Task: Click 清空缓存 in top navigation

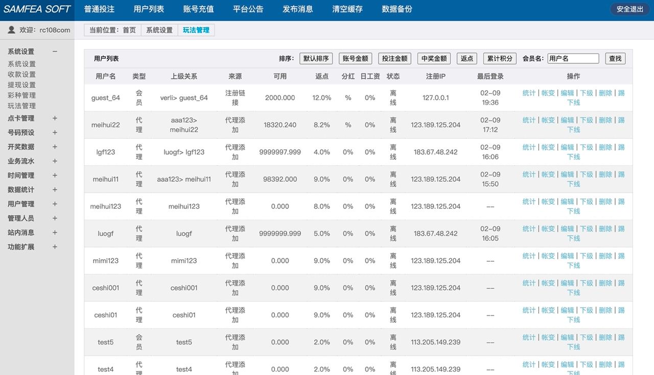Action: tap(347, 9)
